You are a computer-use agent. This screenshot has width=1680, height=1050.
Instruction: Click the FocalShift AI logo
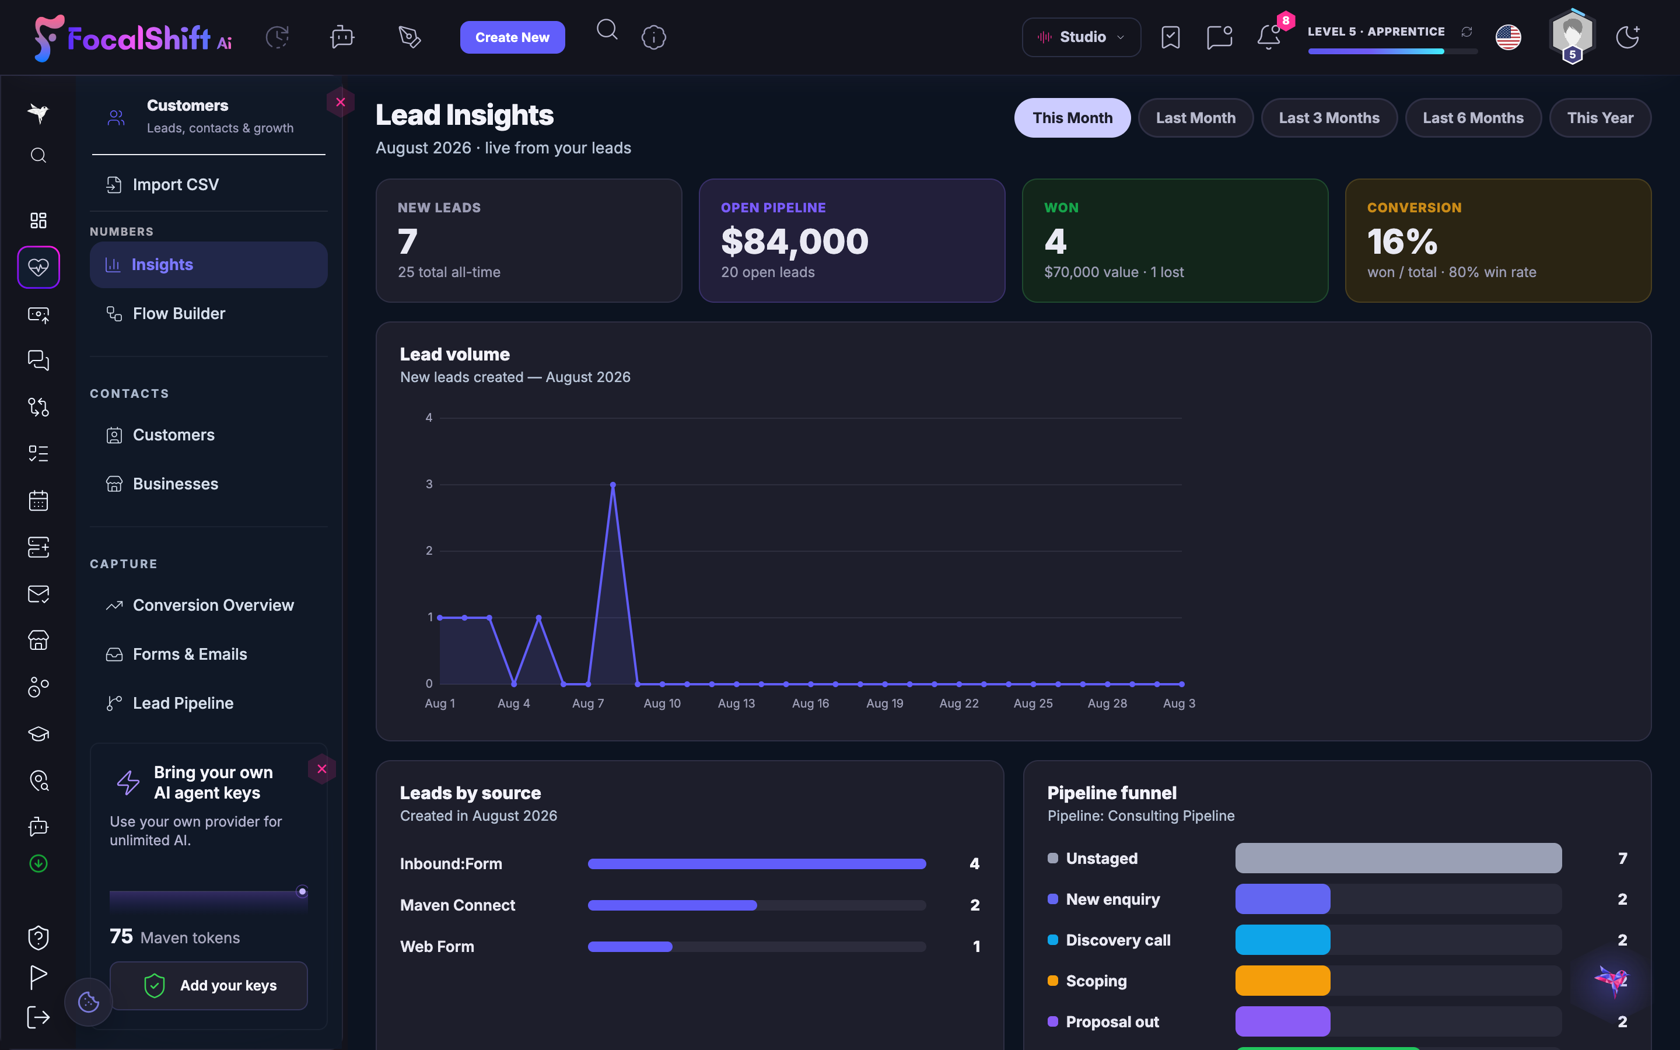133,37
